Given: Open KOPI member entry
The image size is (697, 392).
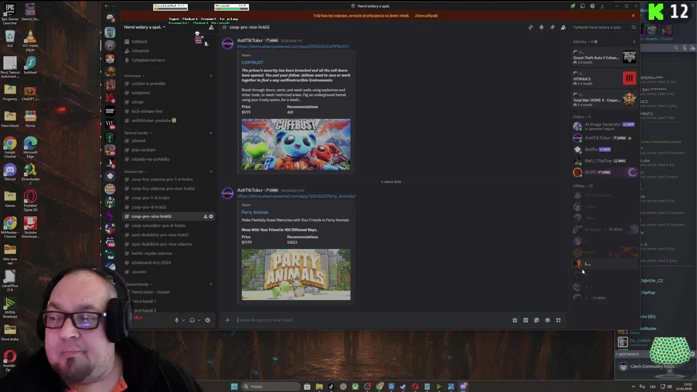Looking at the screenshot, I should coord(604,172).
